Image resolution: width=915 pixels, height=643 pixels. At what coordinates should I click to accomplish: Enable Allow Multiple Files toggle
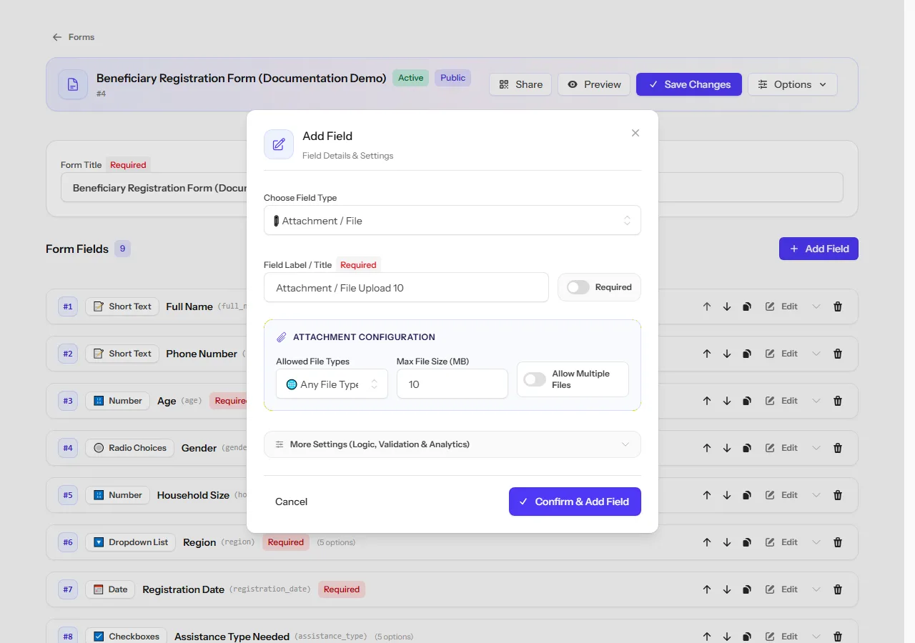[x=535, y=379]
